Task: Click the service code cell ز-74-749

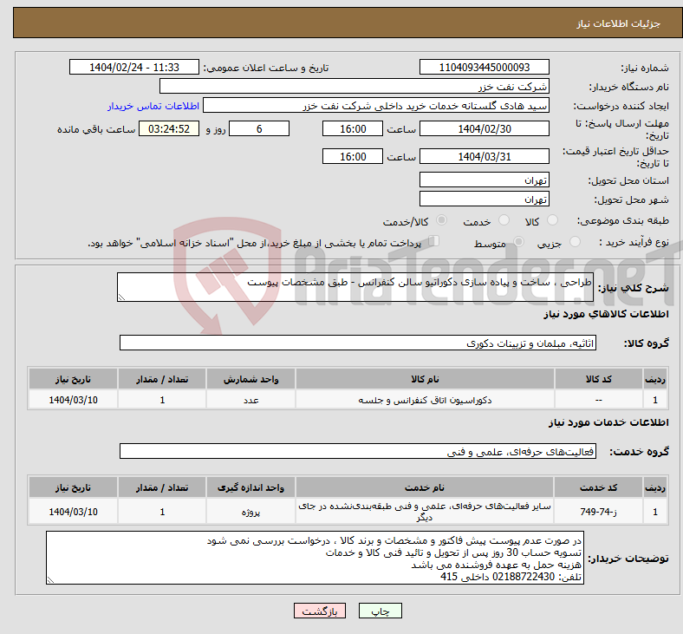Action: tap(599, 512)
